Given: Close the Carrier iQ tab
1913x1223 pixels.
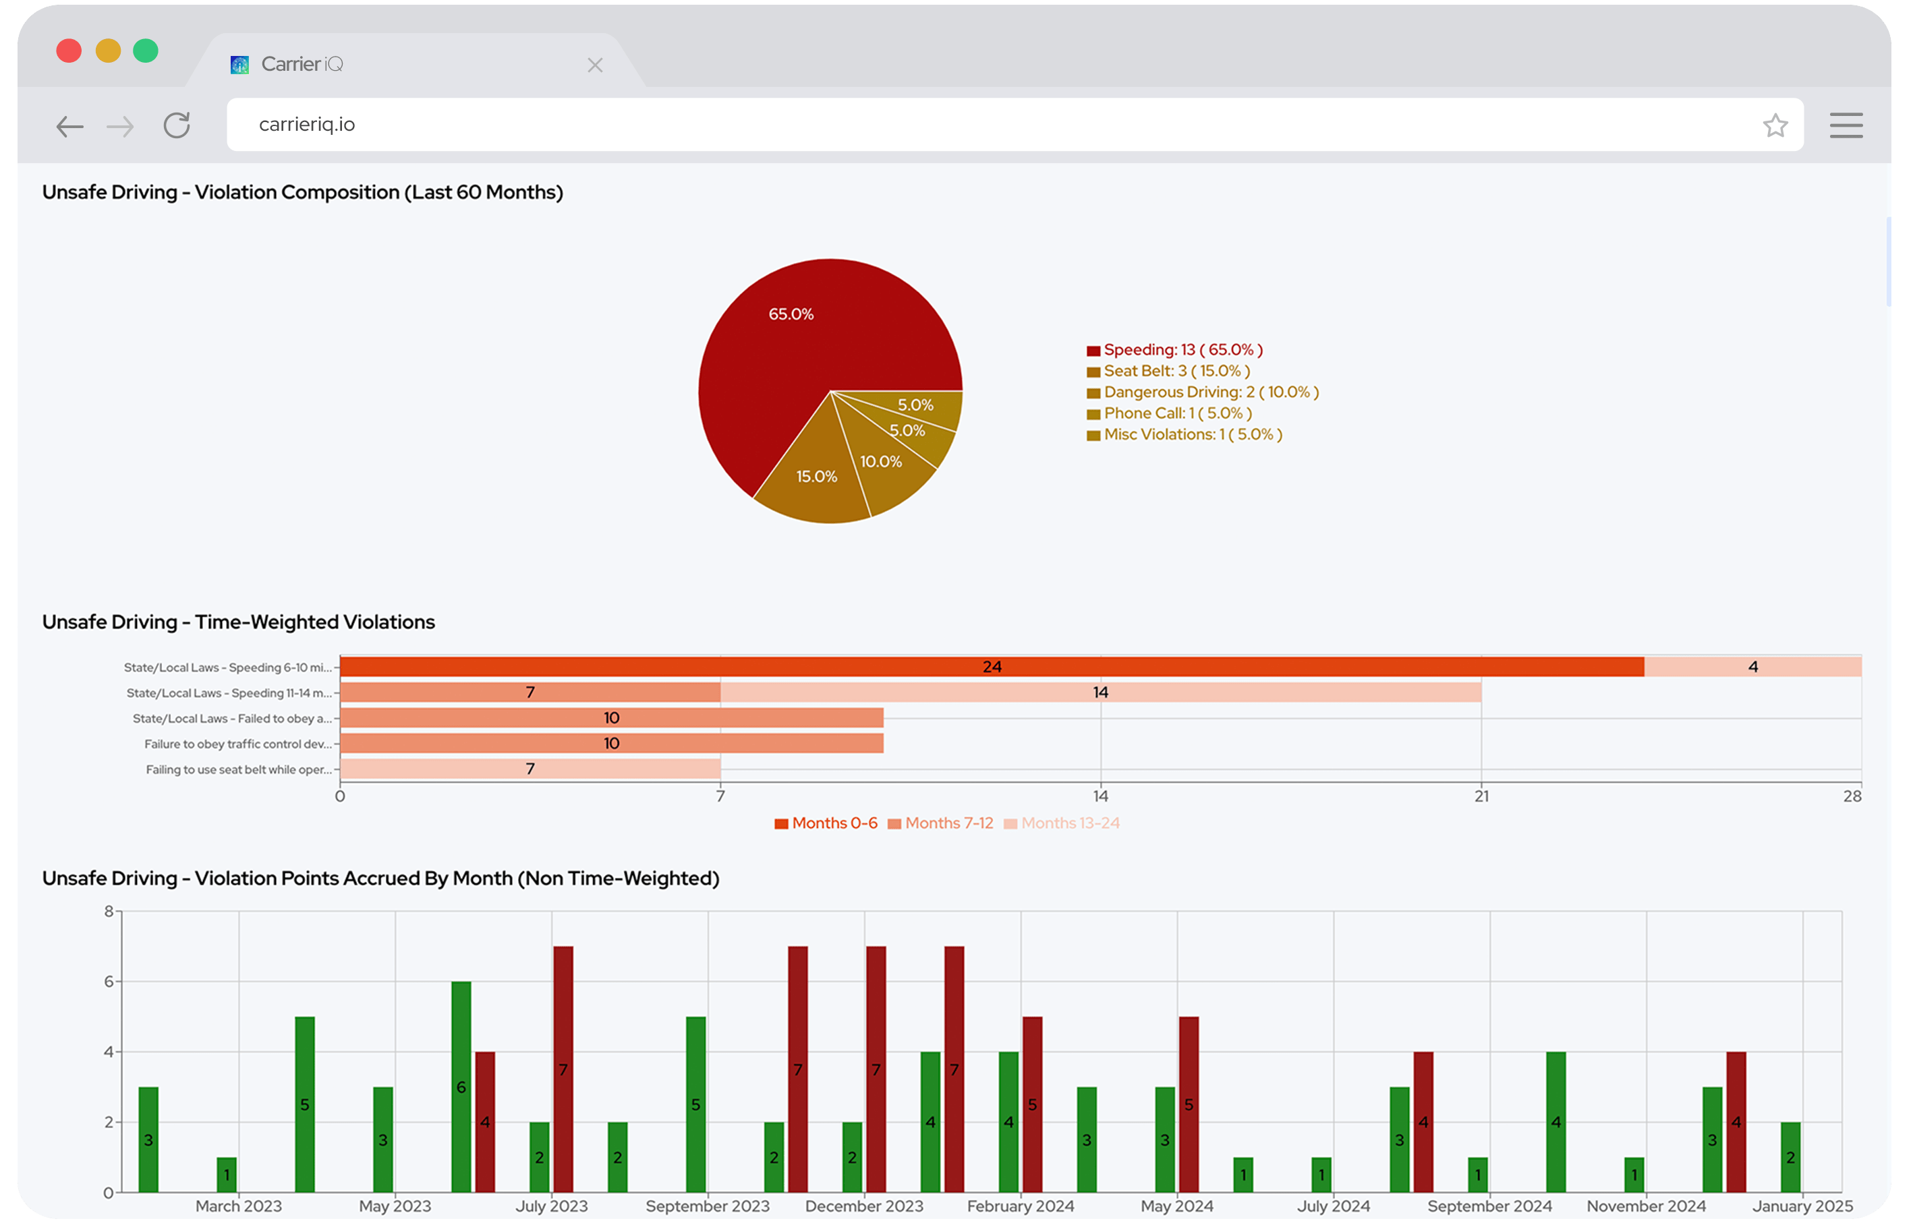Looking at the screenshot, I should (x=595, y=65).
